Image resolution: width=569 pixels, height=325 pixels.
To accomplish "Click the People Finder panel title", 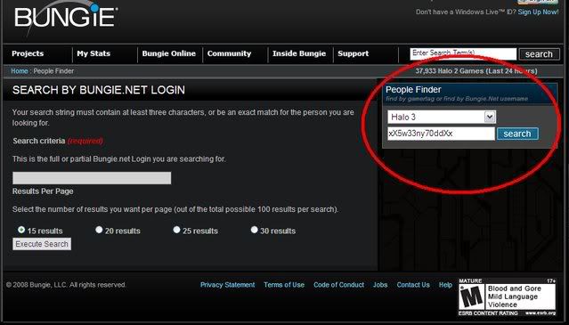I will point(413,90).
